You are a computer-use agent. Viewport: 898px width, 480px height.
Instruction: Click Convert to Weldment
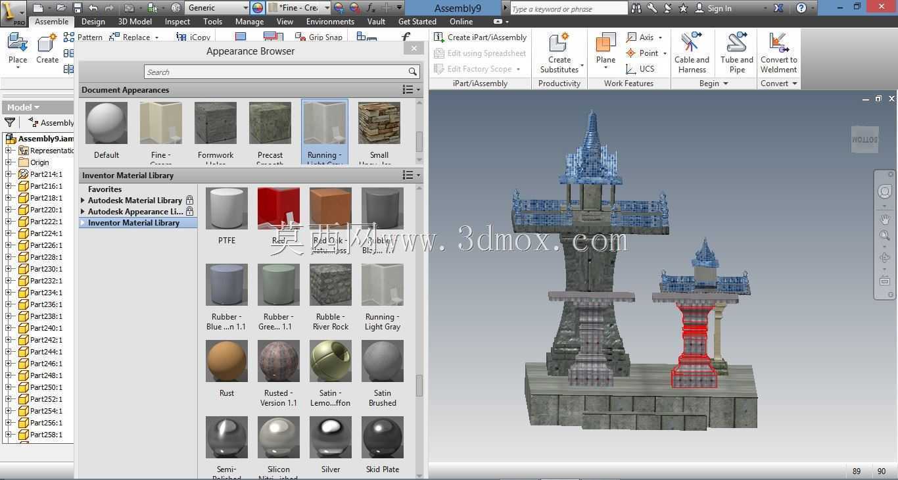[x=779, y=53]
